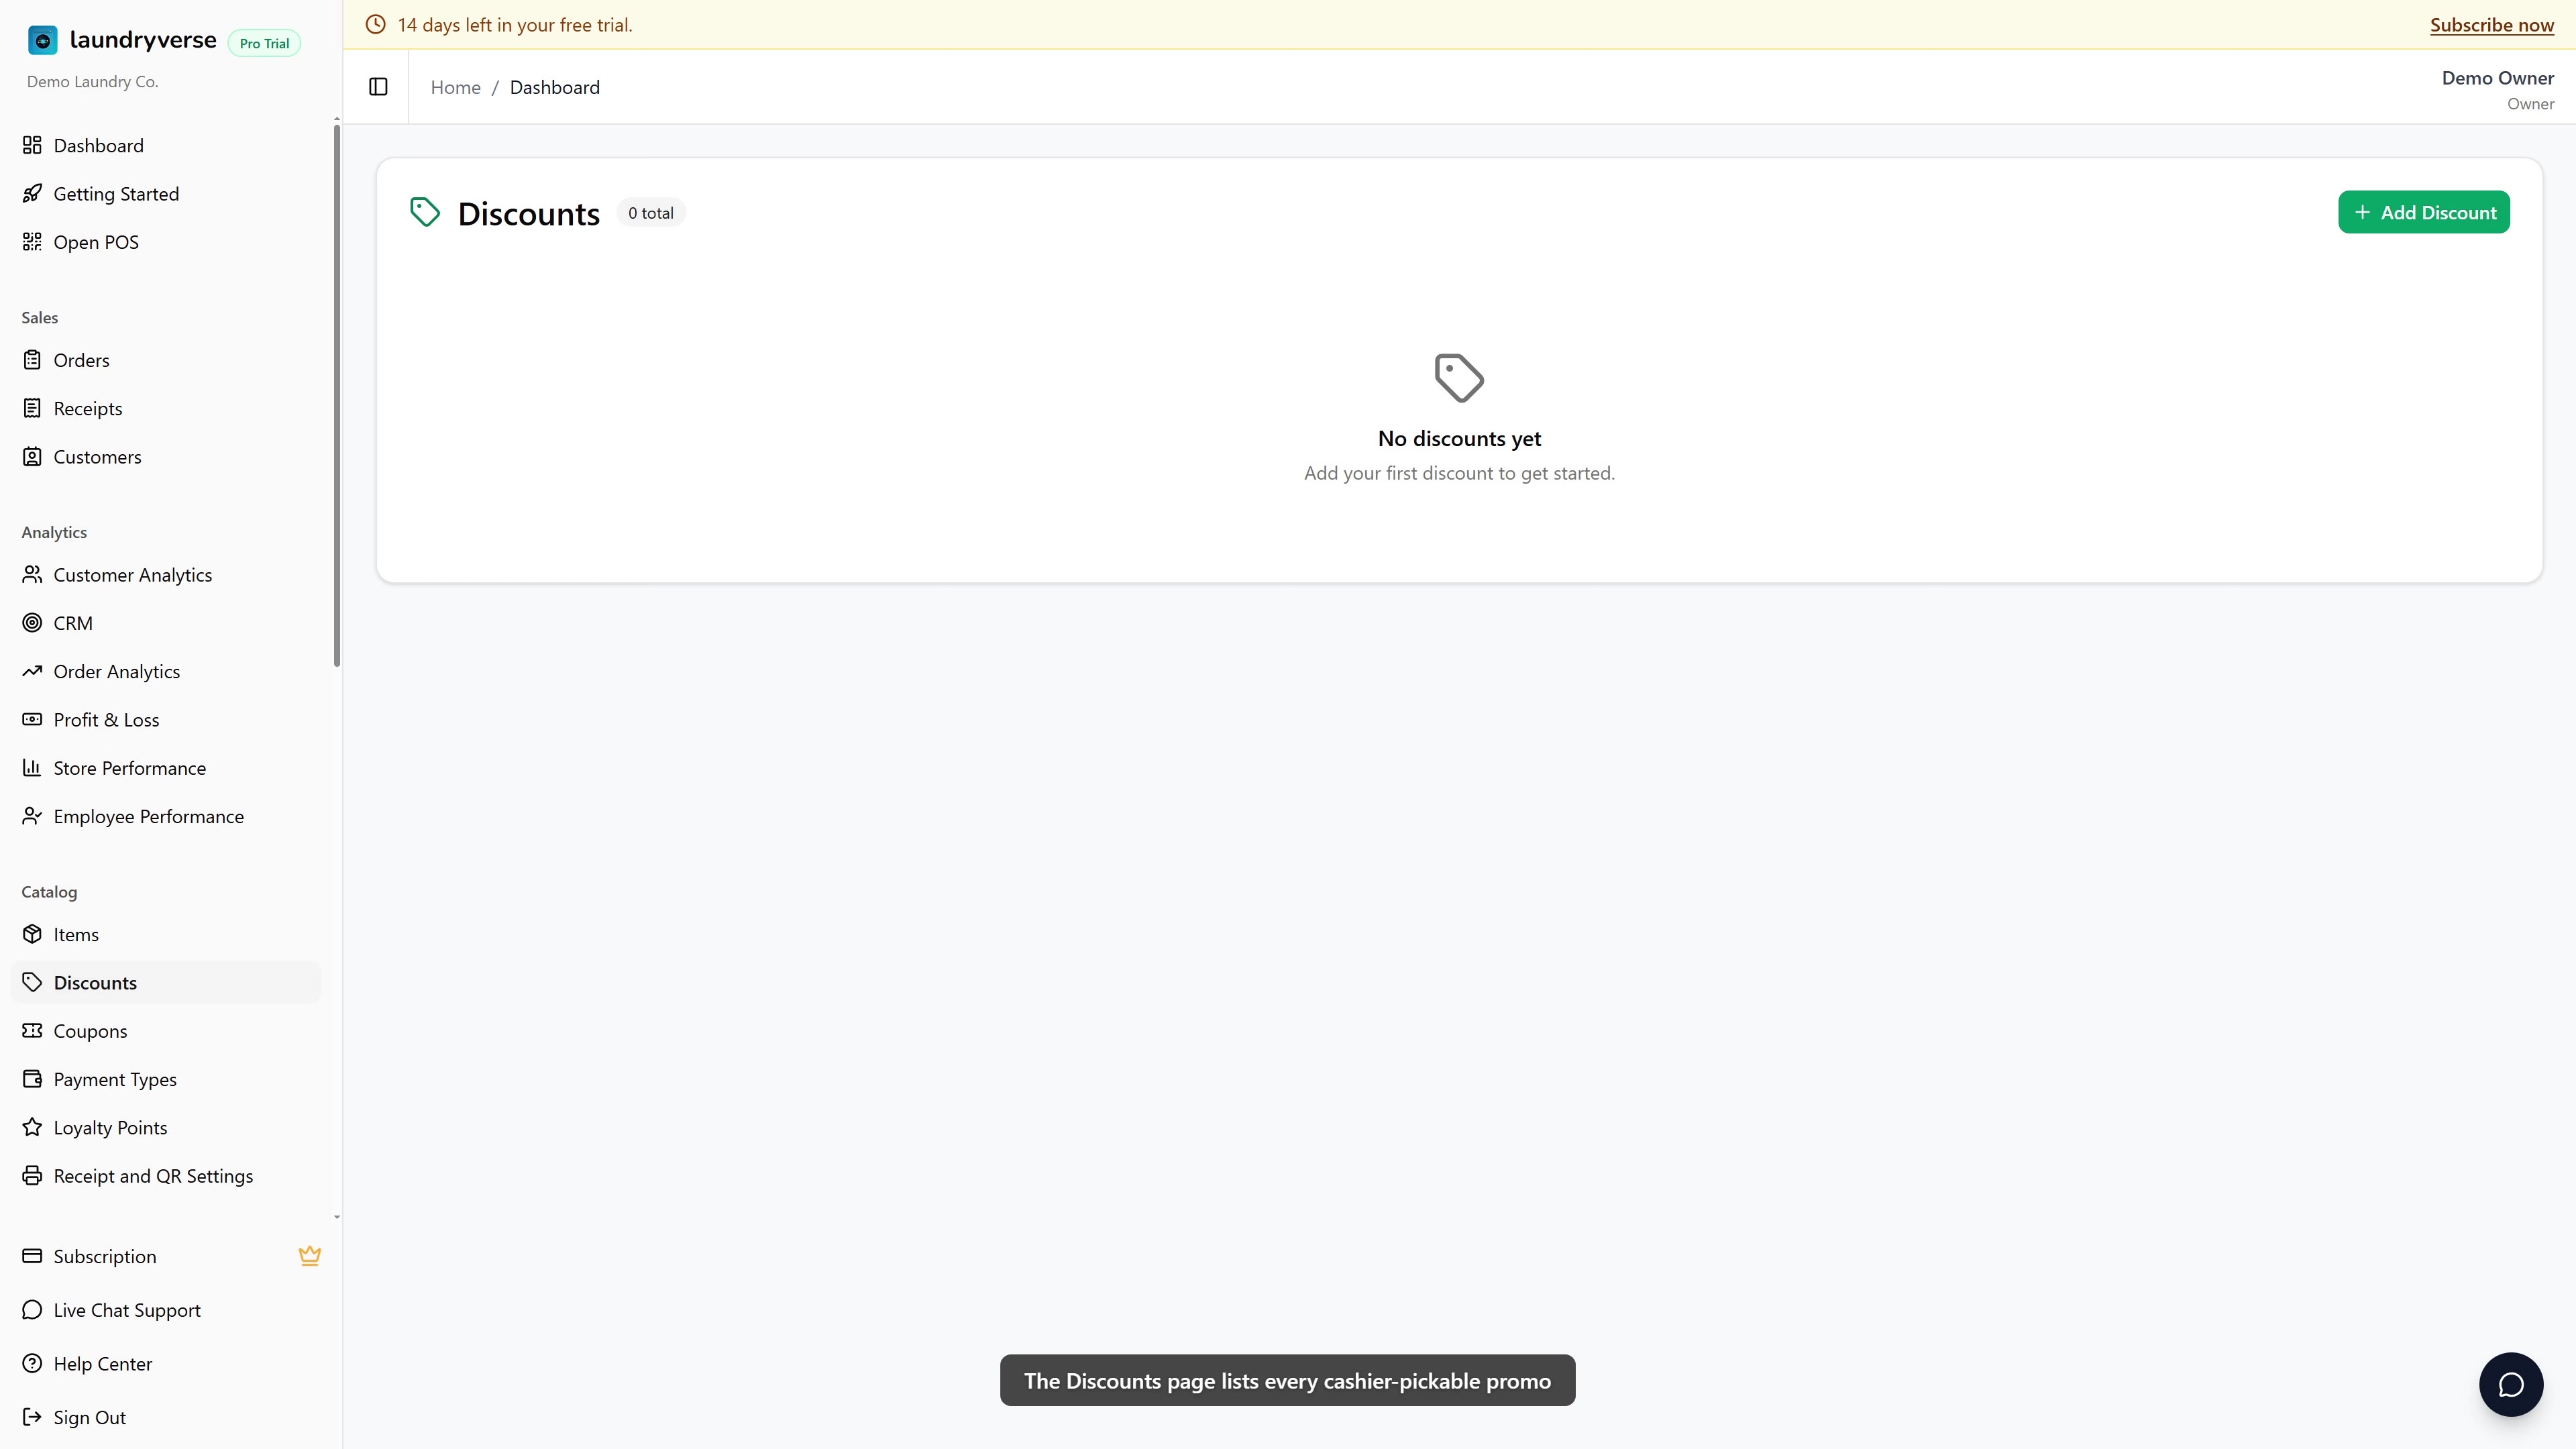Screen dimensions: 2576x1449
Task: Click the Customers contact icon
Action: click(32, 457)
